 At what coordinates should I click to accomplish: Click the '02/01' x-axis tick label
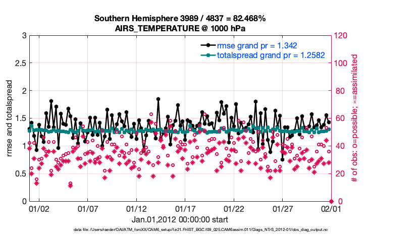331,208
